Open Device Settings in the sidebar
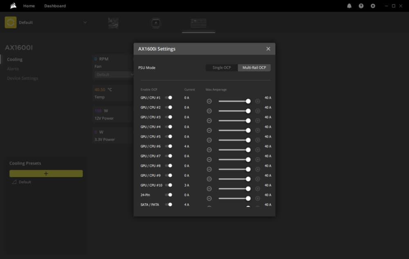Viewport: 409px width, 259px height. (x=22, y=78)
